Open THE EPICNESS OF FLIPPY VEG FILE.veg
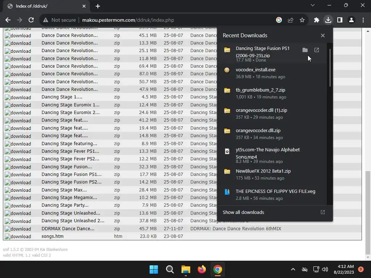 272,194
